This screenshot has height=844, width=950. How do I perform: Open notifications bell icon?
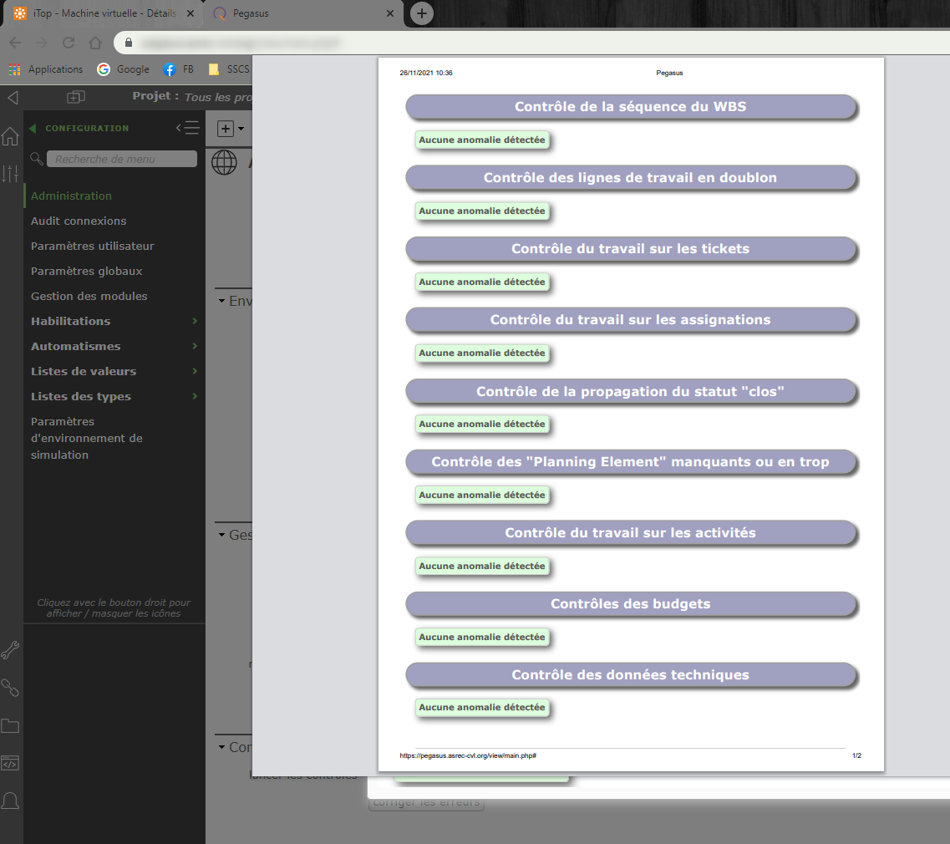coord(10,801)
